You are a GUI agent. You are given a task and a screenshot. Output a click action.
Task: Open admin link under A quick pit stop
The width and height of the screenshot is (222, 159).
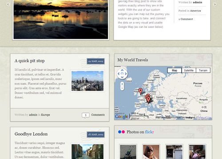pyautogui.click(x=33, y=115)
